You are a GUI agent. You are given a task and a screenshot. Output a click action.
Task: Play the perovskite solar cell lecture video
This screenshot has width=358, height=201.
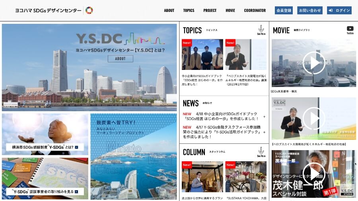(x=314, y=118)
